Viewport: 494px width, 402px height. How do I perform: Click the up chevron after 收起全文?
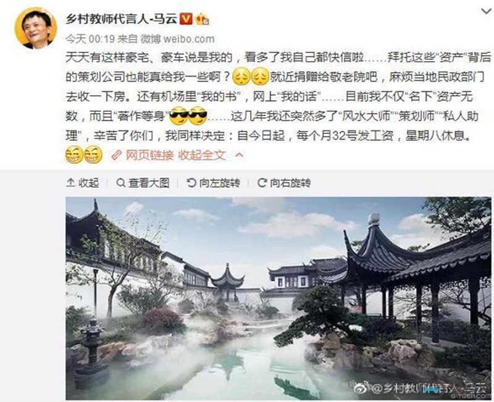click(239, 155)
